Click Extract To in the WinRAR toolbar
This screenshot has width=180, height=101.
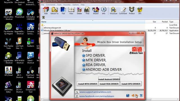[x=55, y=11]
